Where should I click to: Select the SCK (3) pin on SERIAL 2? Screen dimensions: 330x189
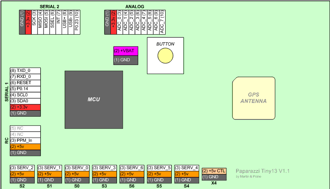[x=34, y=22]
